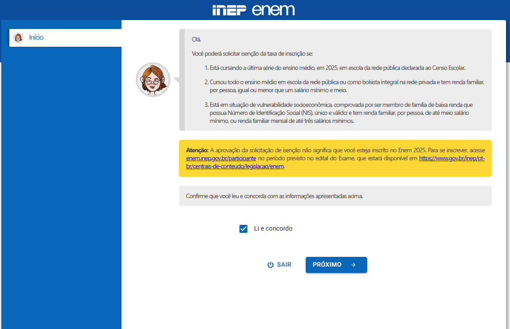The width and height of the screenshot is (510, 329).
Task: Click the power icon on the SAIR button
Action: (x=270, y=264)
